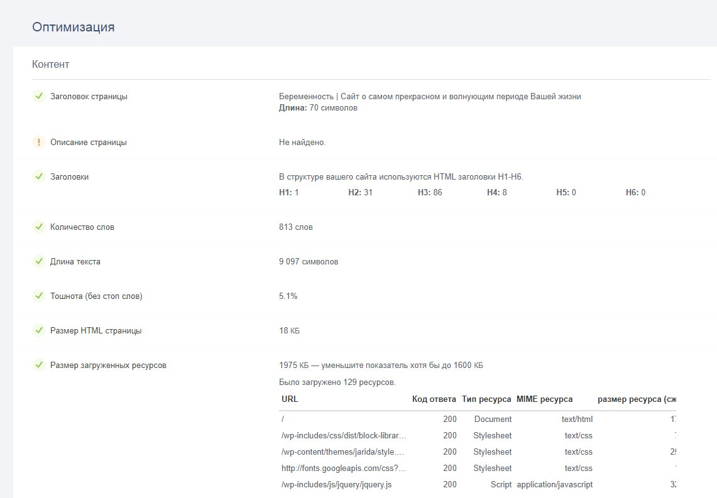Click check icon beside Размер загруженных ресурсов
The width and height of the screenshot is (717, 498).
39,365
